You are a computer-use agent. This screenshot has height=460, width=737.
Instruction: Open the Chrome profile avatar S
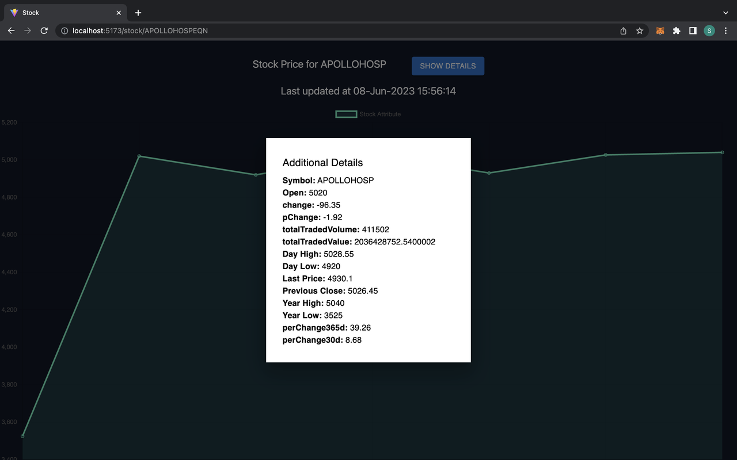(709, 31)
